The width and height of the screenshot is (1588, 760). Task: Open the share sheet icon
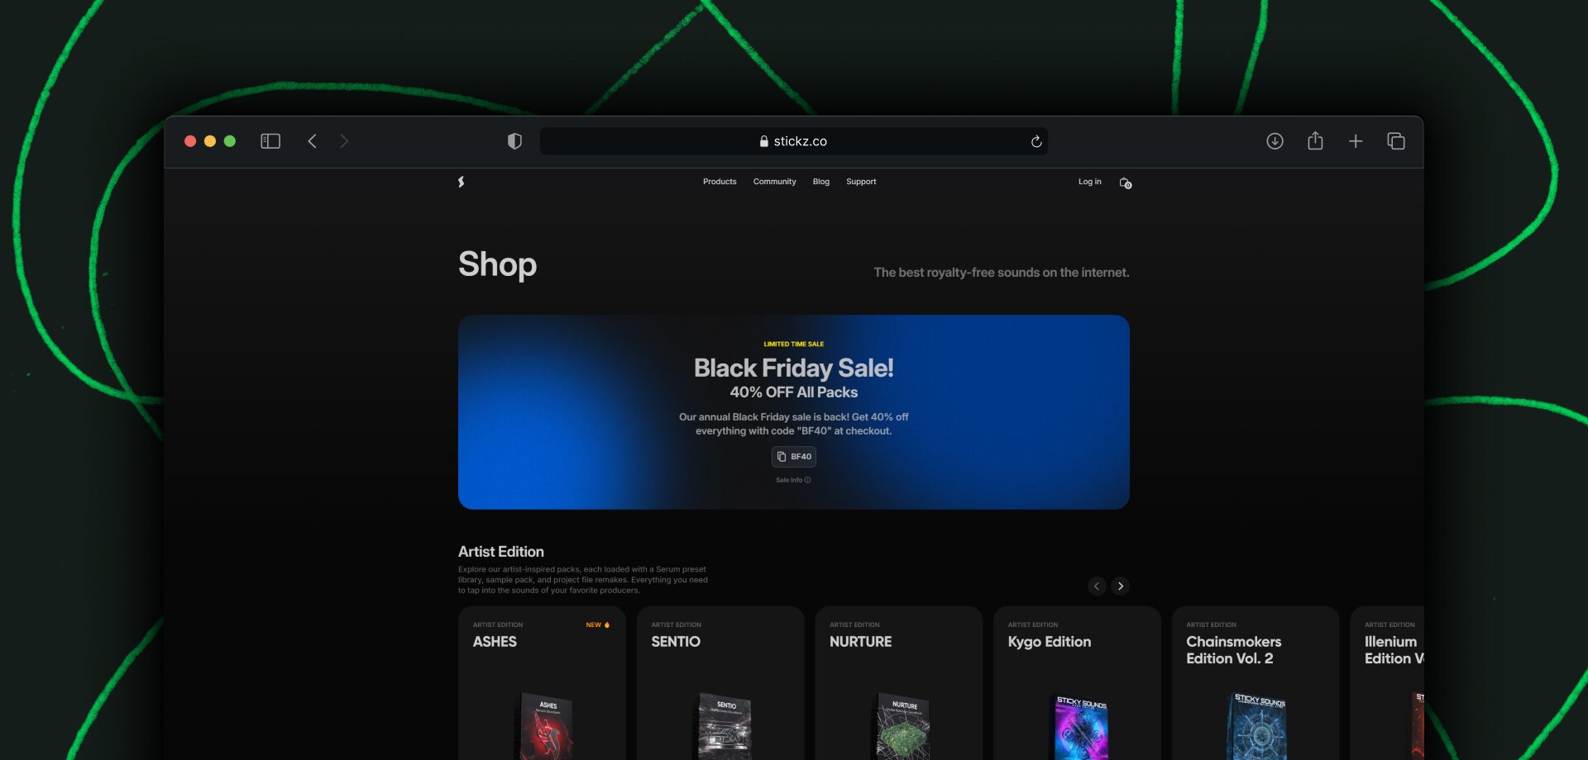pos(1315,141)
